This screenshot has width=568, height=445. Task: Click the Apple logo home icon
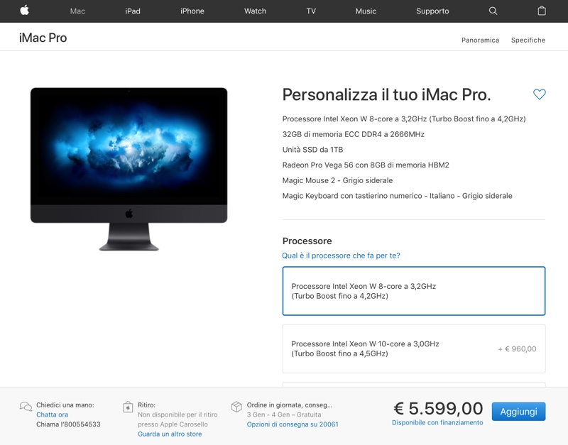coord(25,11)
